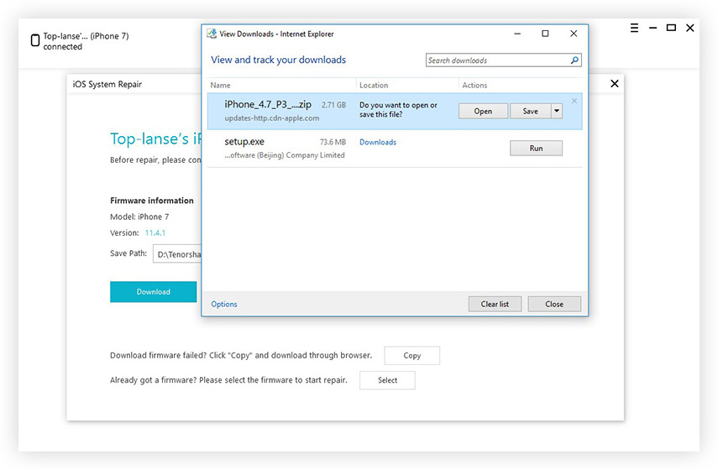Select the iPhone_4.7_P3_...zip file name
Image resolution: width=718 pixels, height=470 pixels.
click(268, 104)
